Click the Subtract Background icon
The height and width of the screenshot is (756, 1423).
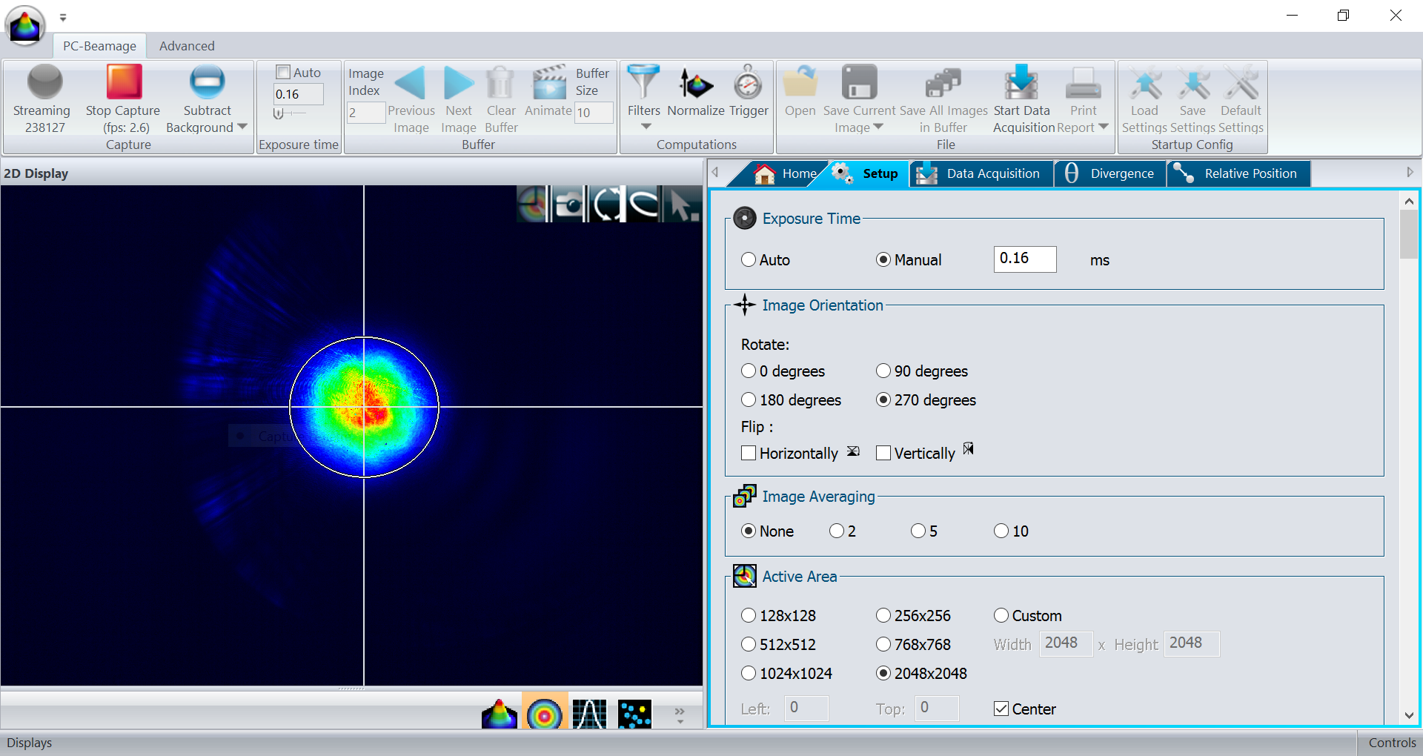[x=207, y=82]
